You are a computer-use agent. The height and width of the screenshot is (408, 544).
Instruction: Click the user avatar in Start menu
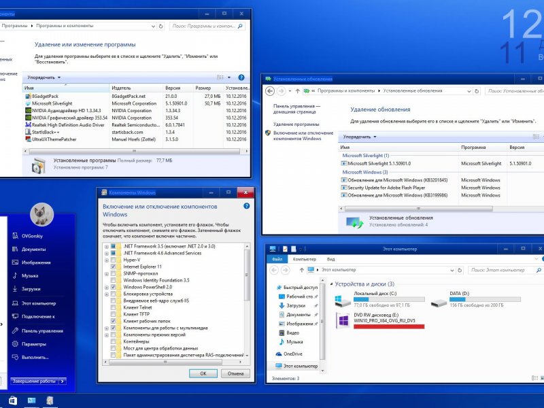coord(41,215)
